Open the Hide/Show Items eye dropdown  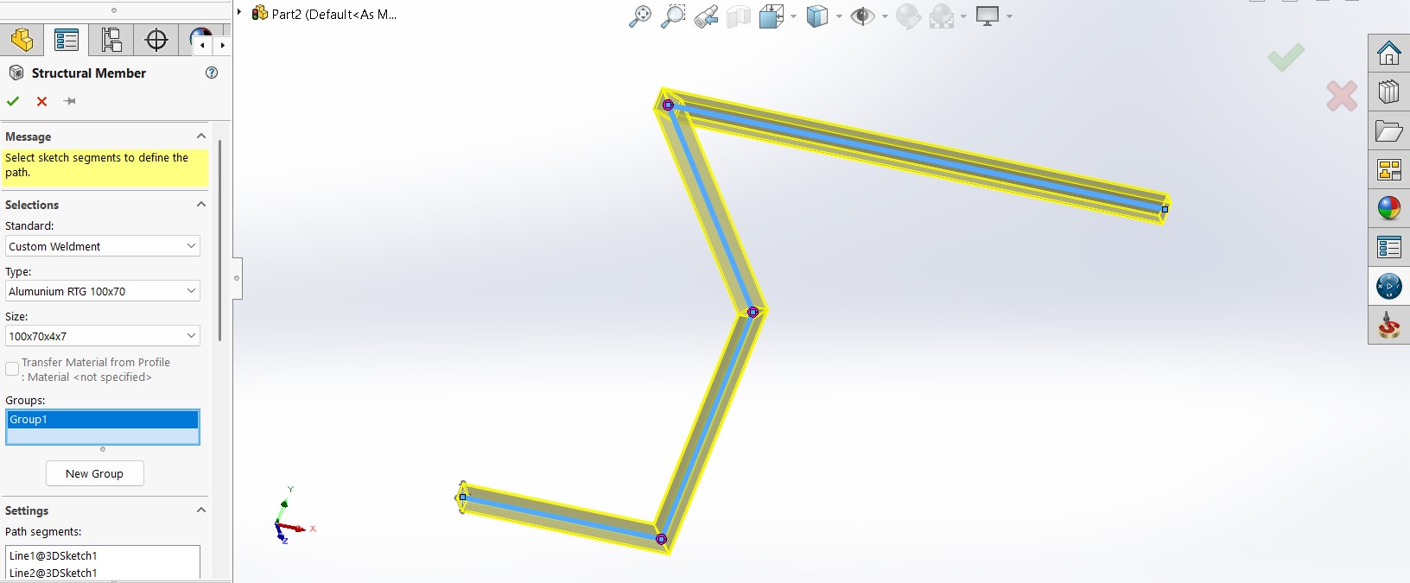click(885, 16)
